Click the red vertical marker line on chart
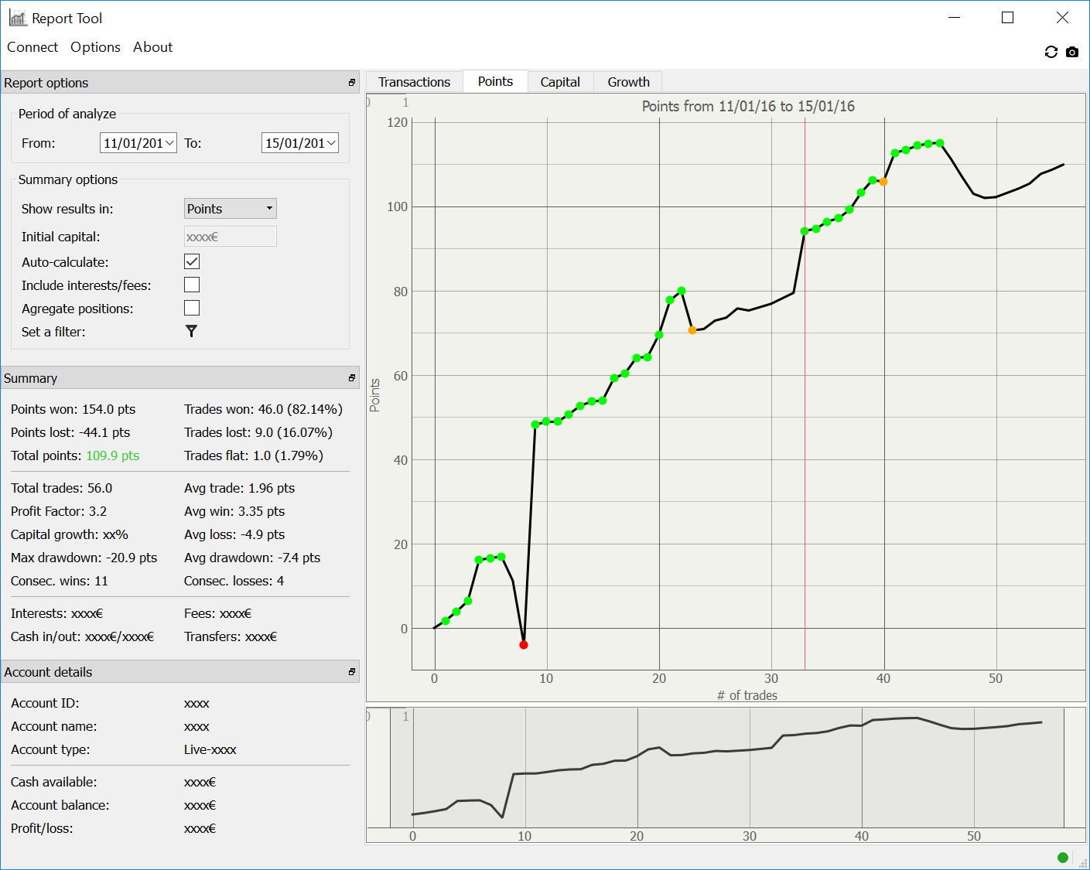Screen dimensions: 1090x870 tap(805, 464)
